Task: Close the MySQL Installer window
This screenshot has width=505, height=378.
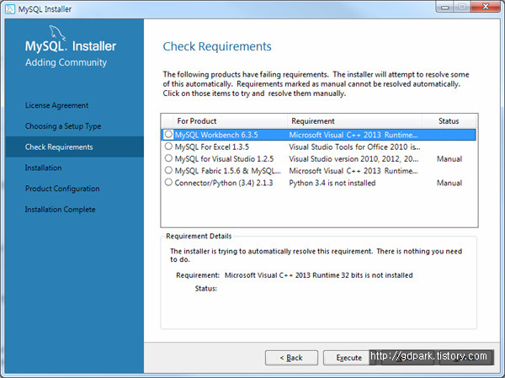Action: click(x=486, y=7)
